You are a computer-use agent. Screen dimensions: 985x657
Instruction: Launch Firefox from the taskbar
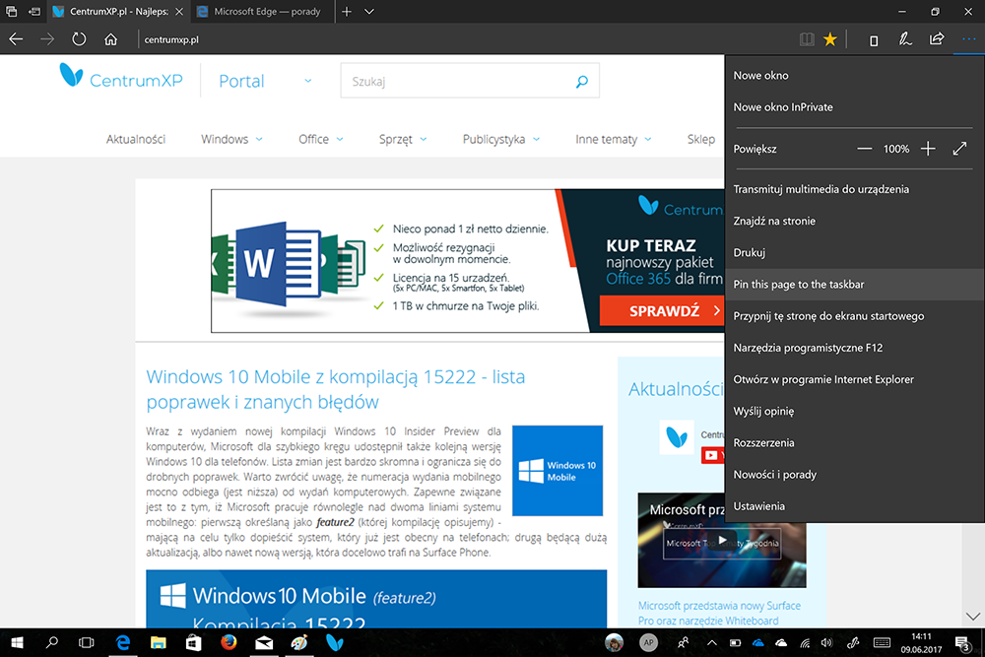click(229, 642)
